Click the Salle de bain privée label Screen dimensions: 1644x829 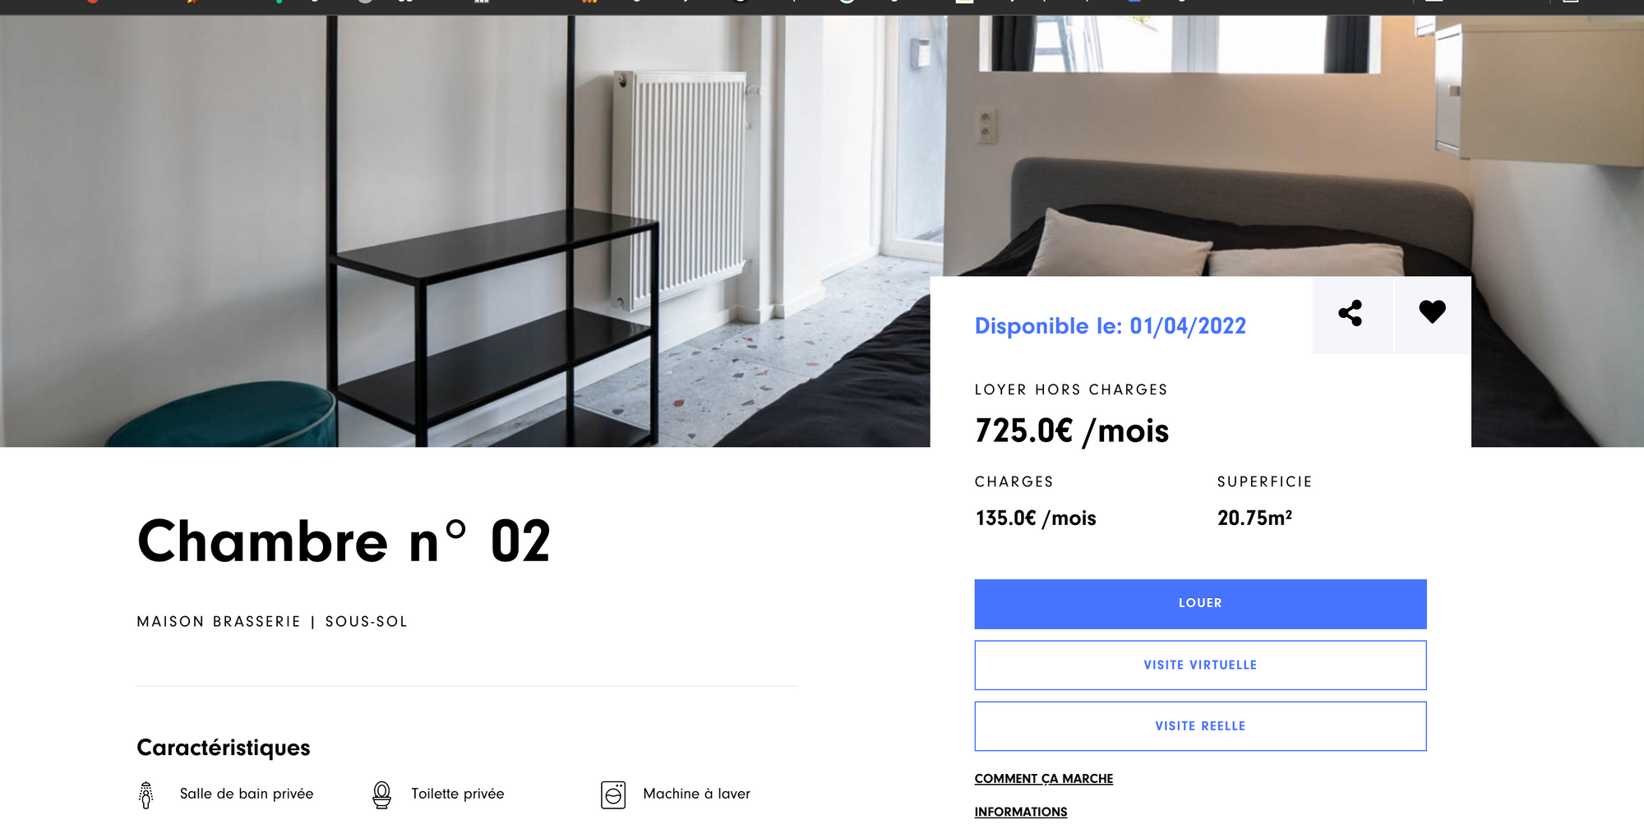tap(247, 794)
